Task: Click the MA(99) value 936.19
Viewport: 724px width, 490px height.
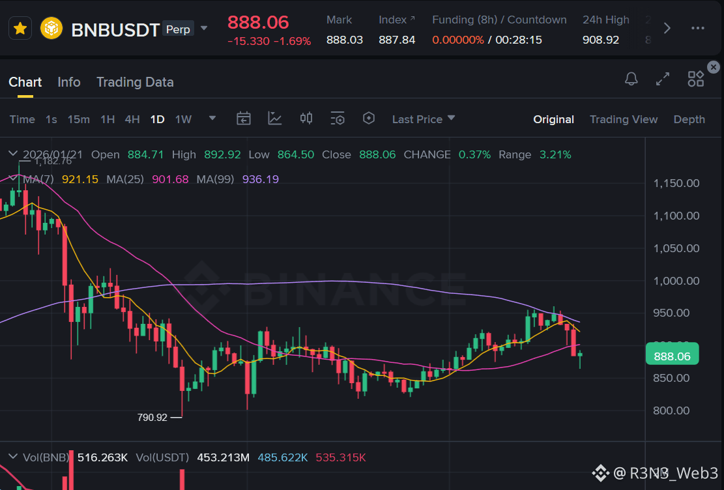Action: (x=261, y=179)
